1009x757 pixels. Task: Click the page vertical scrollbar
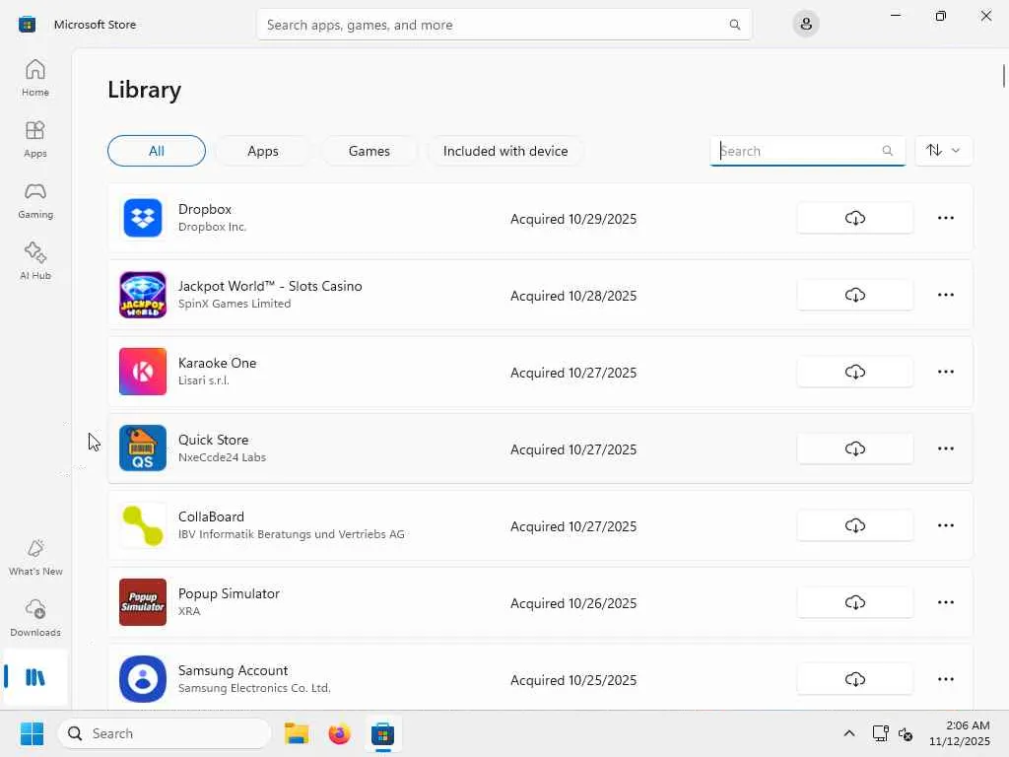1003,76
